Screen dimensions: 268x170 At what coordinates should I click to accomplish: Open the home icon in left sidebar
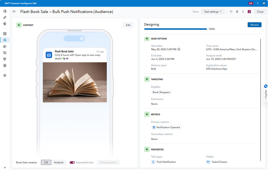(x=5, y=11)
